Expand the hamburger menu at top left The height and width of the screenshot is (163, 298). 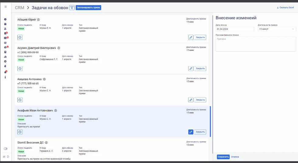5,6
